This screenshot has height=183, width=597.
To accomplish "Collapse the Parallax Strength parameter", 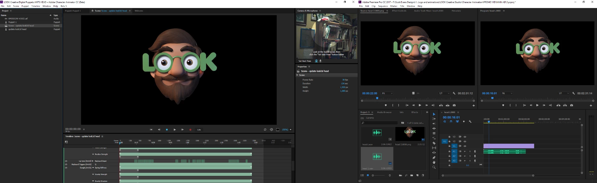I will click(x=93, y=154).
